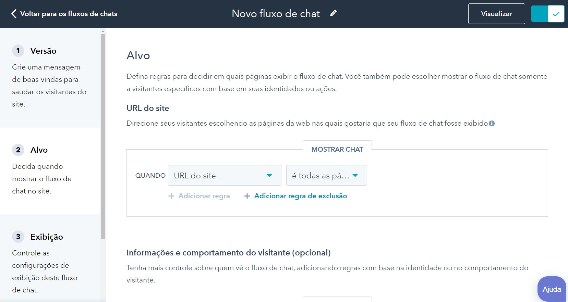Click the plus icon for exclusion rule
Viewport: 568px width, 302px height.
(x=247, y=196)
